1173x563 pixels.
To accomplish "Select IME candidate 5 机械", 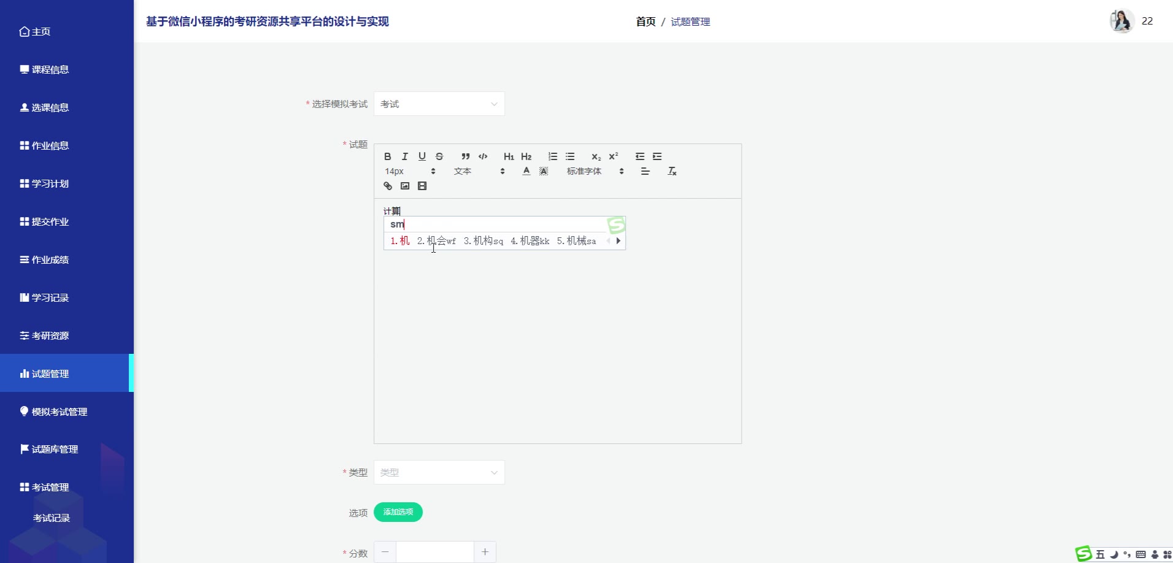I will point(577,241).
